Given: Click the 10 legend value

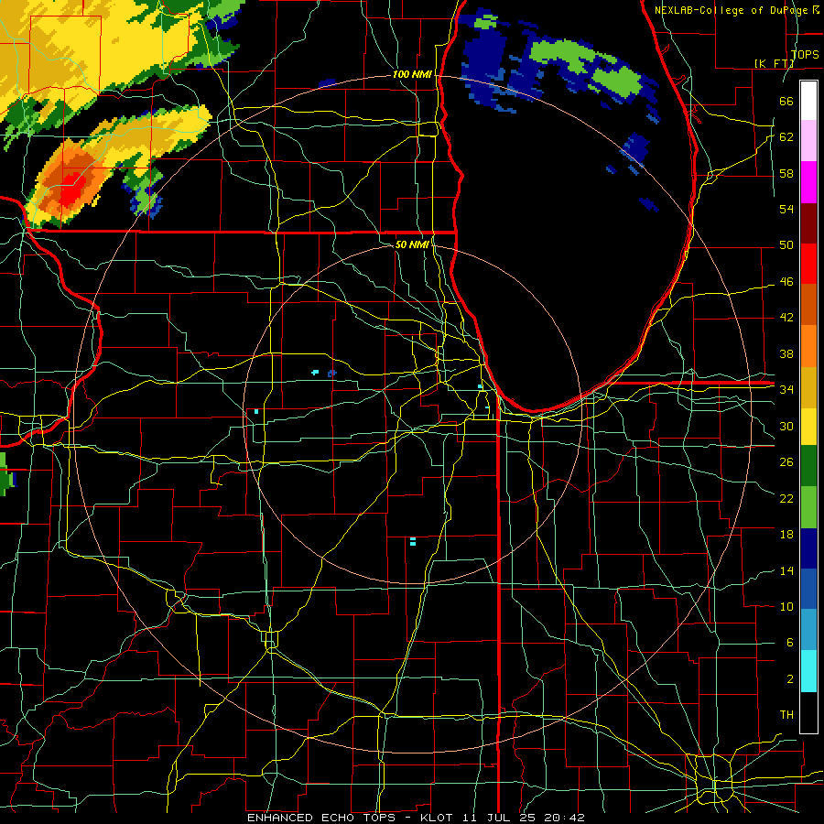Looking at the screenshot, I should 786,606.
